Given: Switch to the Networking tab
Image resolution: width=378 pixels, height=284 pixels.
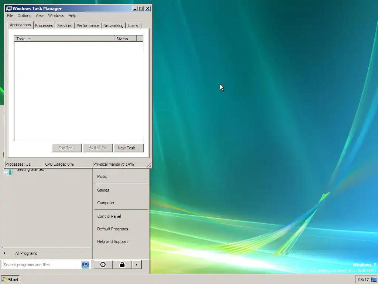Looking at the screenshot, I should [113, 26].
